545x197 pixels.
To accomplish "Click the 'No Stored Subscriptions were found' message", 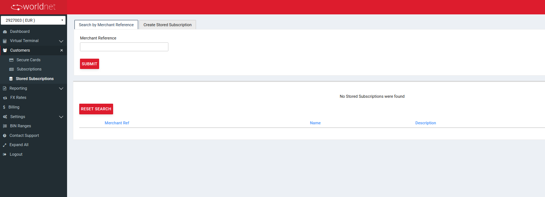I will tap(372, 97).
